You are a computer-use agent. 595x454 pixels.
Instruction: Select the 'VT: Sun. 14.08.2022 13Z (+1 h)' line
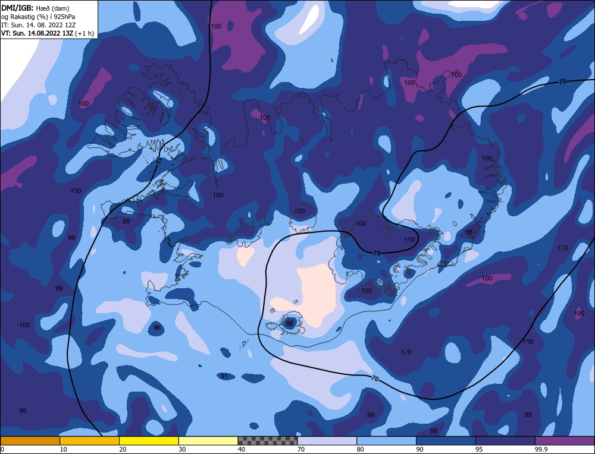pos(48,33)
